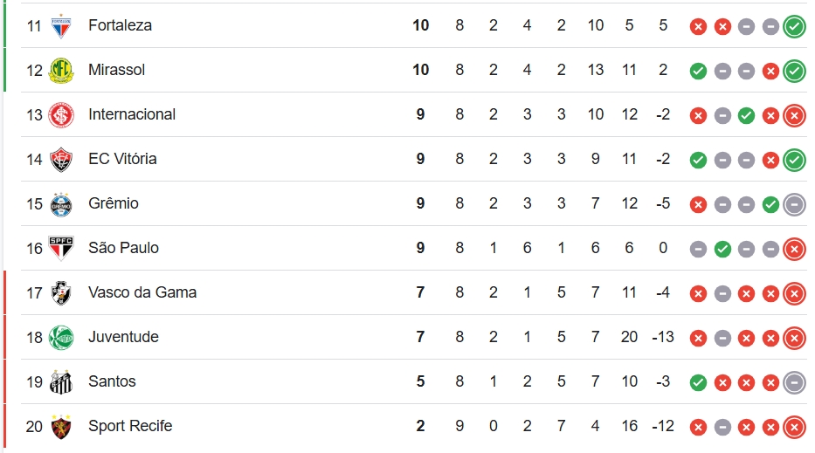815x453 pixels.
Task: Click the Santos club crest
Action: click(61, 382)
